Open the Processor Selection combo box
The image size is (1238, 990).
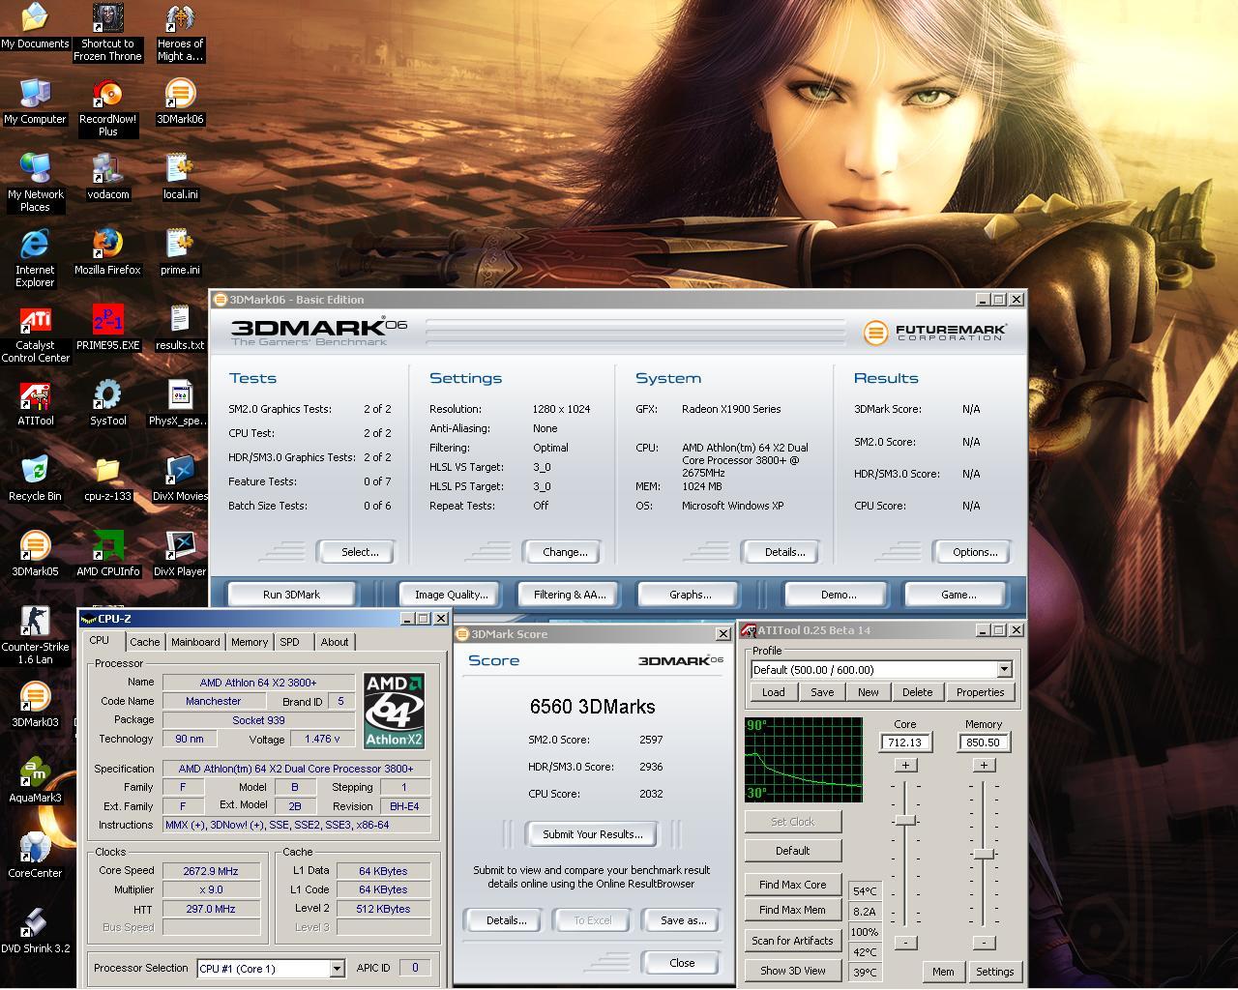337,969
